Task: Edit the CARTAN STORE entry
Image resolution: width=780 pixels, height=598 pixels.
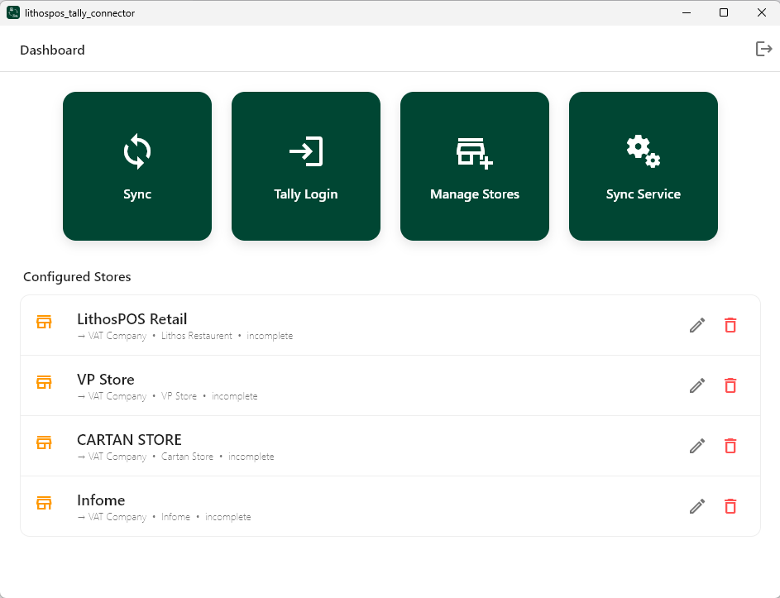Action: pos(697,446)
